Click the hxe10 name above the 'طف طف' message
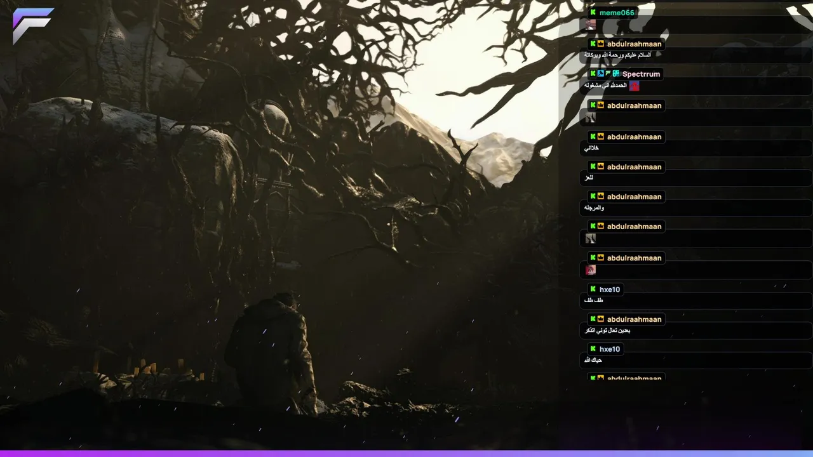The height and width of the screenshot is (457, 813). pos(610,289)
